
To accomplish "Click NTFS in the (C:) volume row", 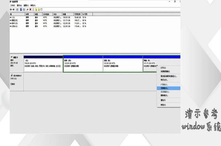I will [x=45, y=17].
